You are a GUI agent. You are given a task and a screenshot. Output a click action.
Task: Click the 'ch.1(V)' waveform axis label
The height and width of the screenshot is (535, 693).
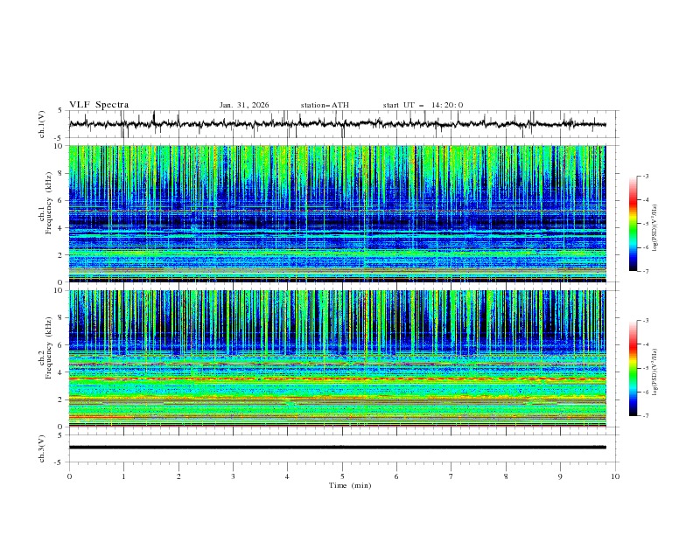[x=42, y=124]
